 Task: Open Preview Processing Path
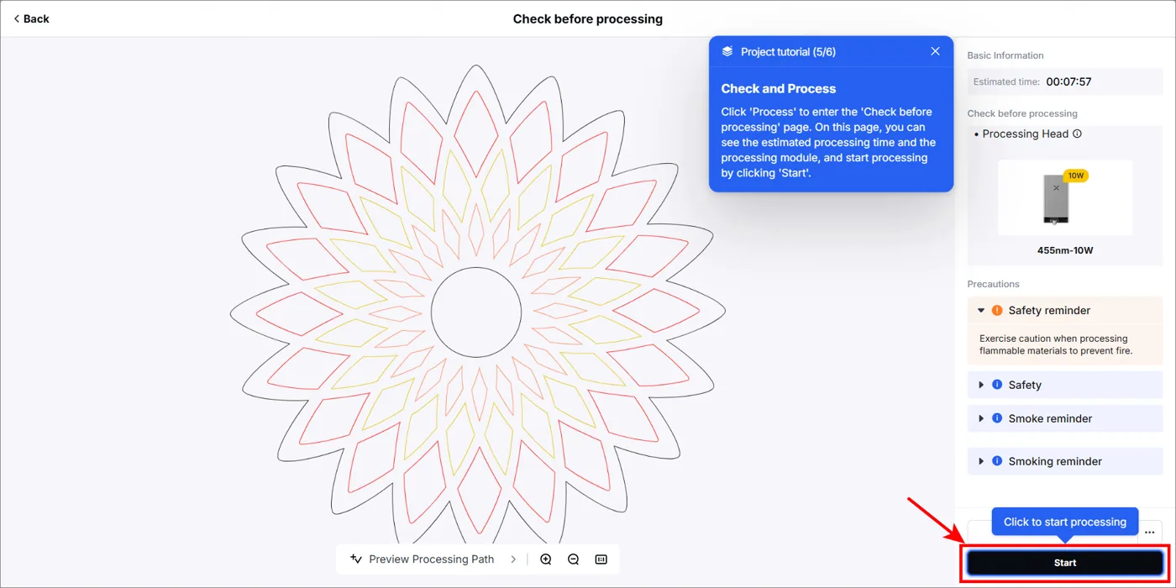click(432, 559)
